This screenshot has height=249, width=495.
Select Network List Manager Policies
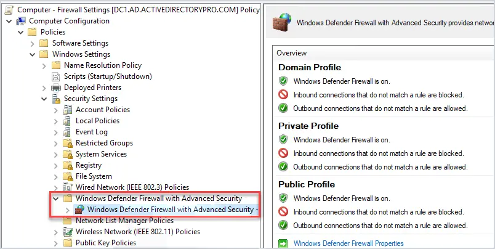pyautogui.click(x=125, y=221)
